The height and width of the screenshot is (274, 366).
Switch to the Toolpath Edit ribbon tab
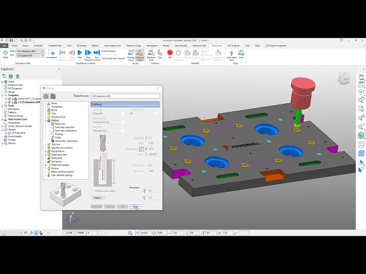[x=55, y=46]
